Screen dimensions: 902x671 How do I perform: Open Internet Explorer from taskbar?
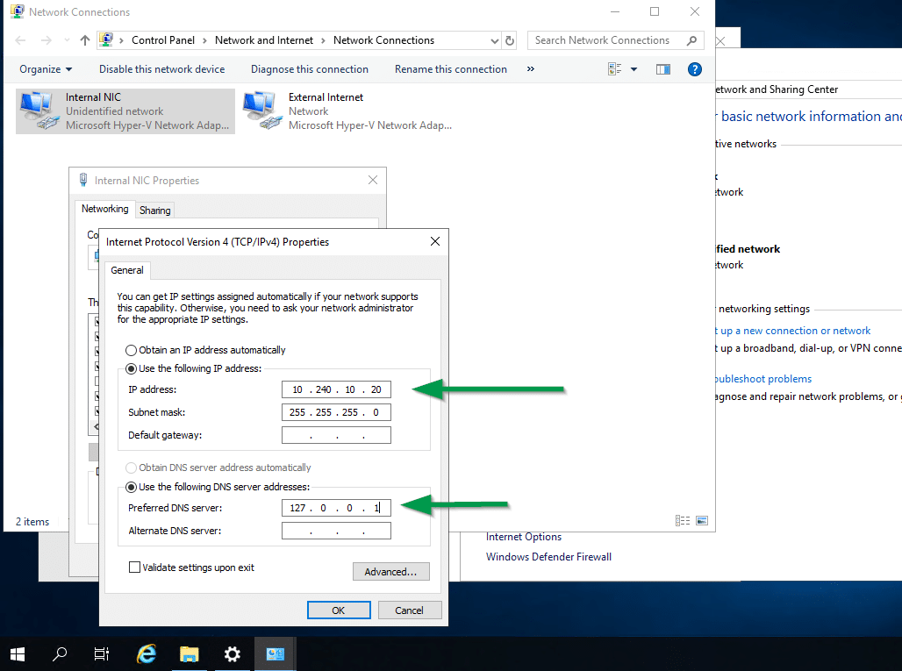147,653
